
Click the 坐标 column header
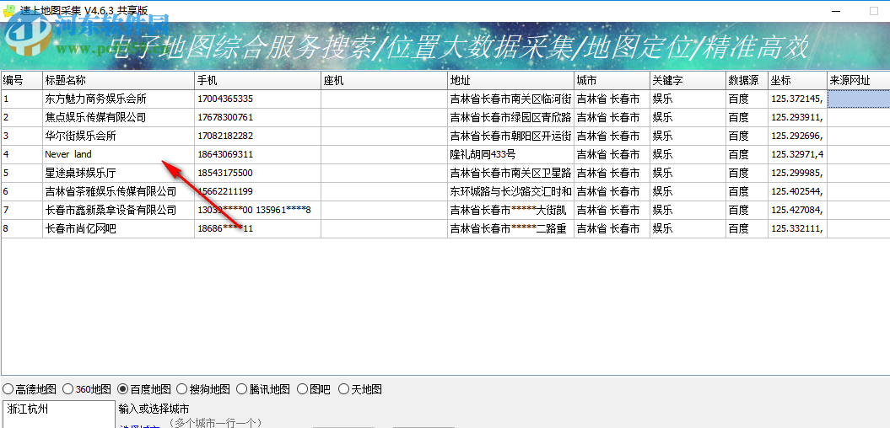tap(797, 81)
